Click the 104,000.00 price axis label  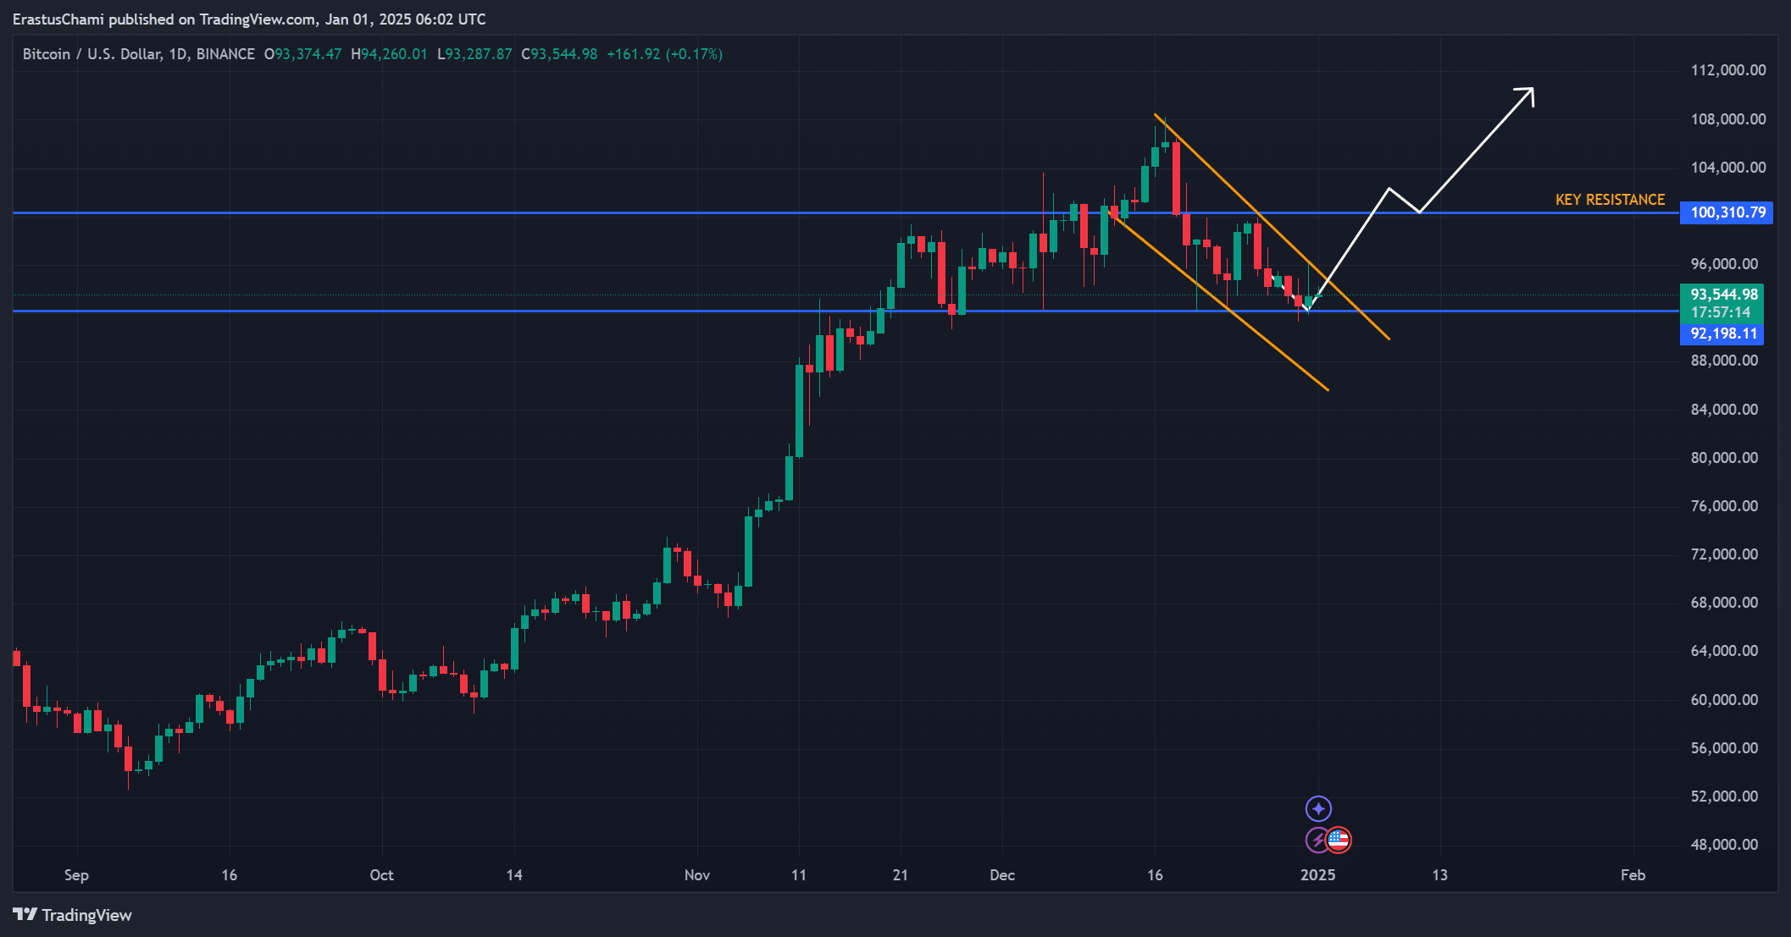pyautogui.click(x=1728, y=168)
